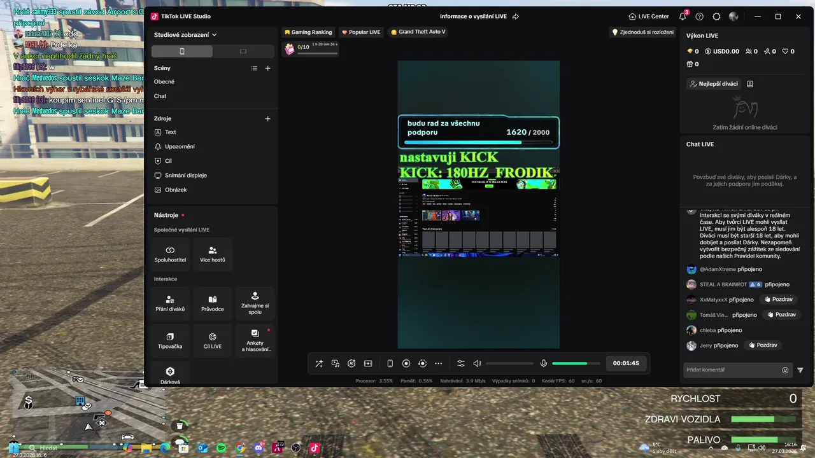
Task: Click the 00:01:45 live timer button
Action: click(626, 363)
